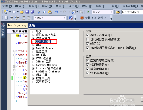Click the Navigate Backward icon
The height and width of the screenshot is (110, 143).
click(74, 12)
